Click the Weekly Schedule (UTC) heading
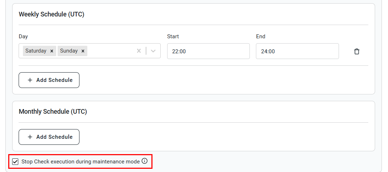The image size is (388, 172). 52,14
